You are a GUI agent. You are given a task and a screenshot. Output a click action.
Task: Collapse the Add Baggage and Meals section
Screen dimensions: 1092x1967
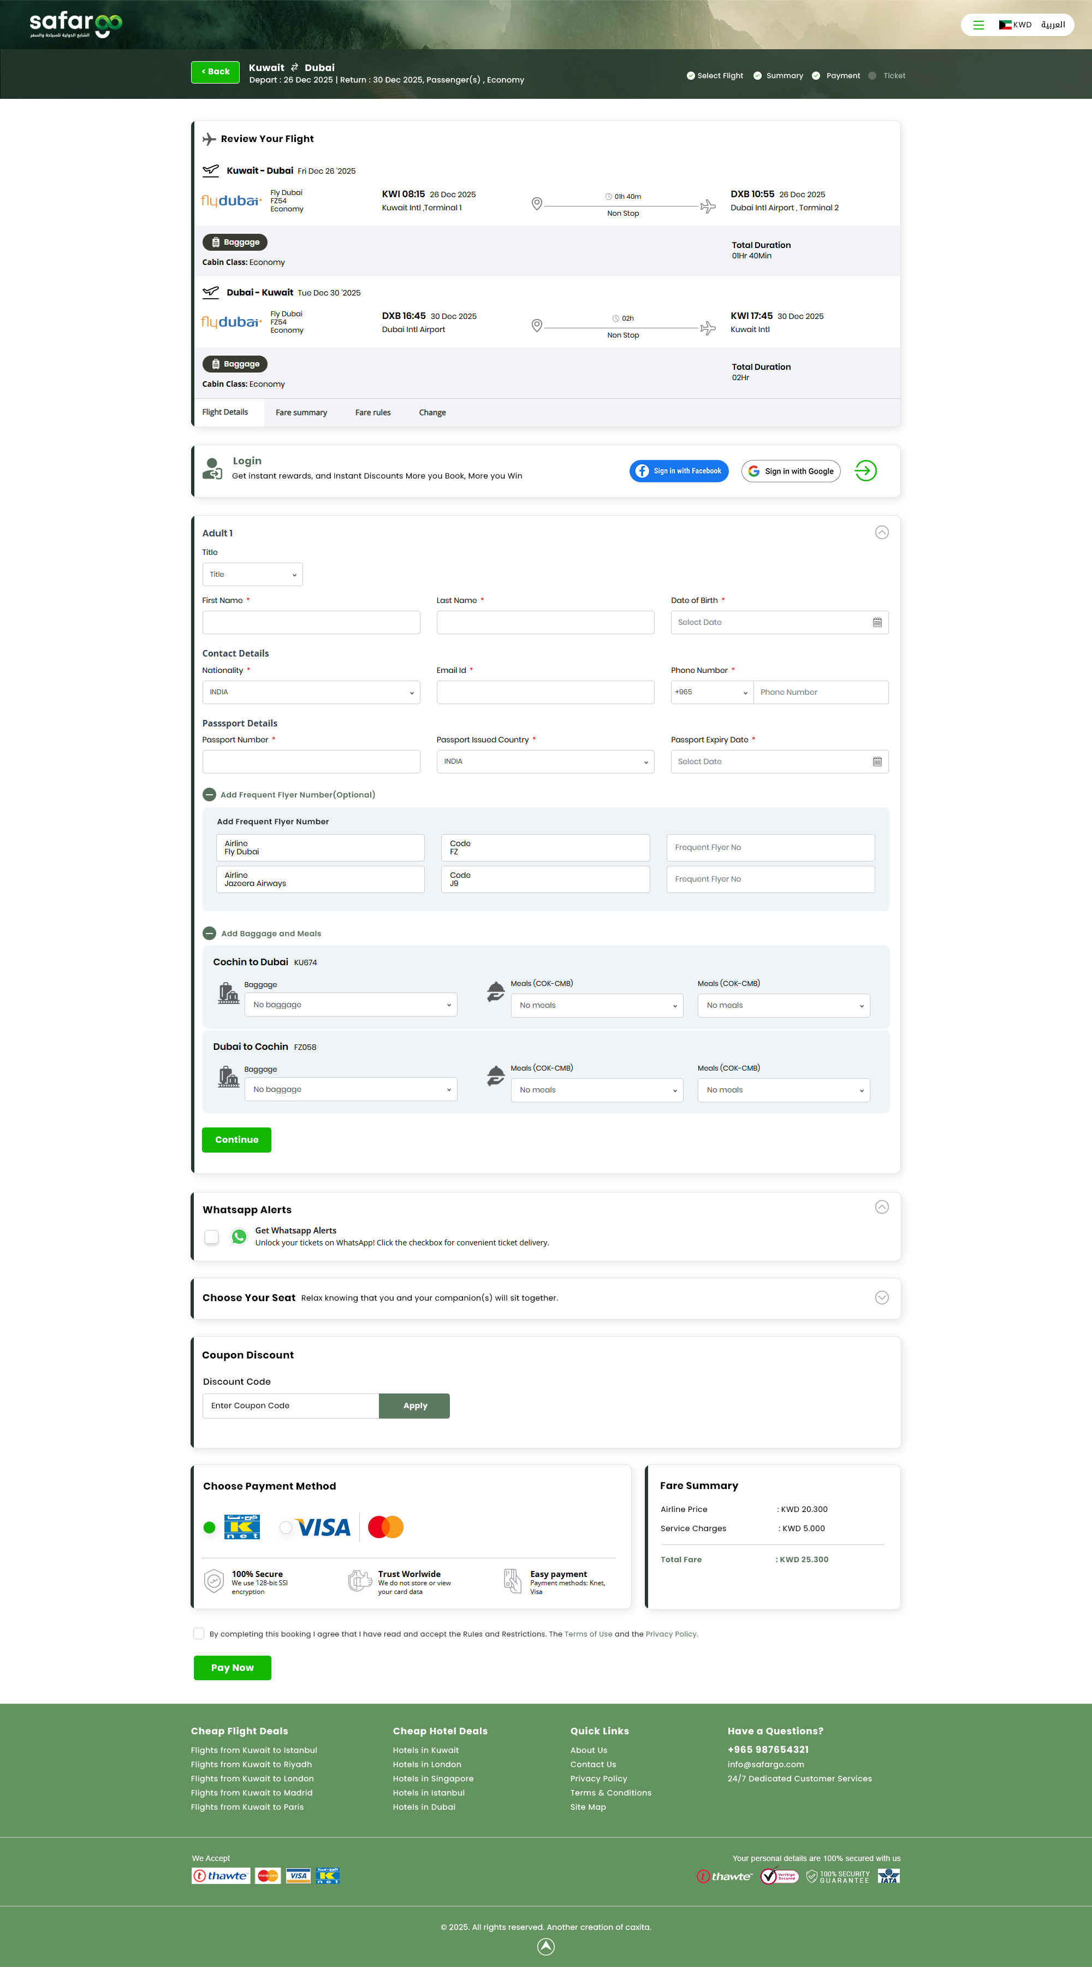point(209,933)
